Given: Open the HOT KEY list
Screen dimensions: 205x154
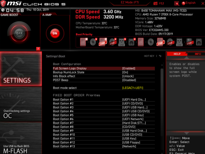Looking at the screenshot, I should point(149,56).
